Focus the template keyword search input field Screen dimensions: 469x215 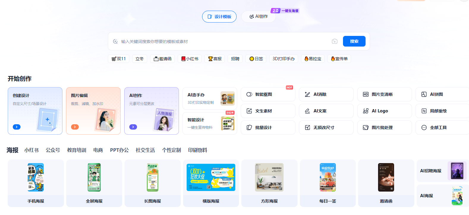(223, 42)
